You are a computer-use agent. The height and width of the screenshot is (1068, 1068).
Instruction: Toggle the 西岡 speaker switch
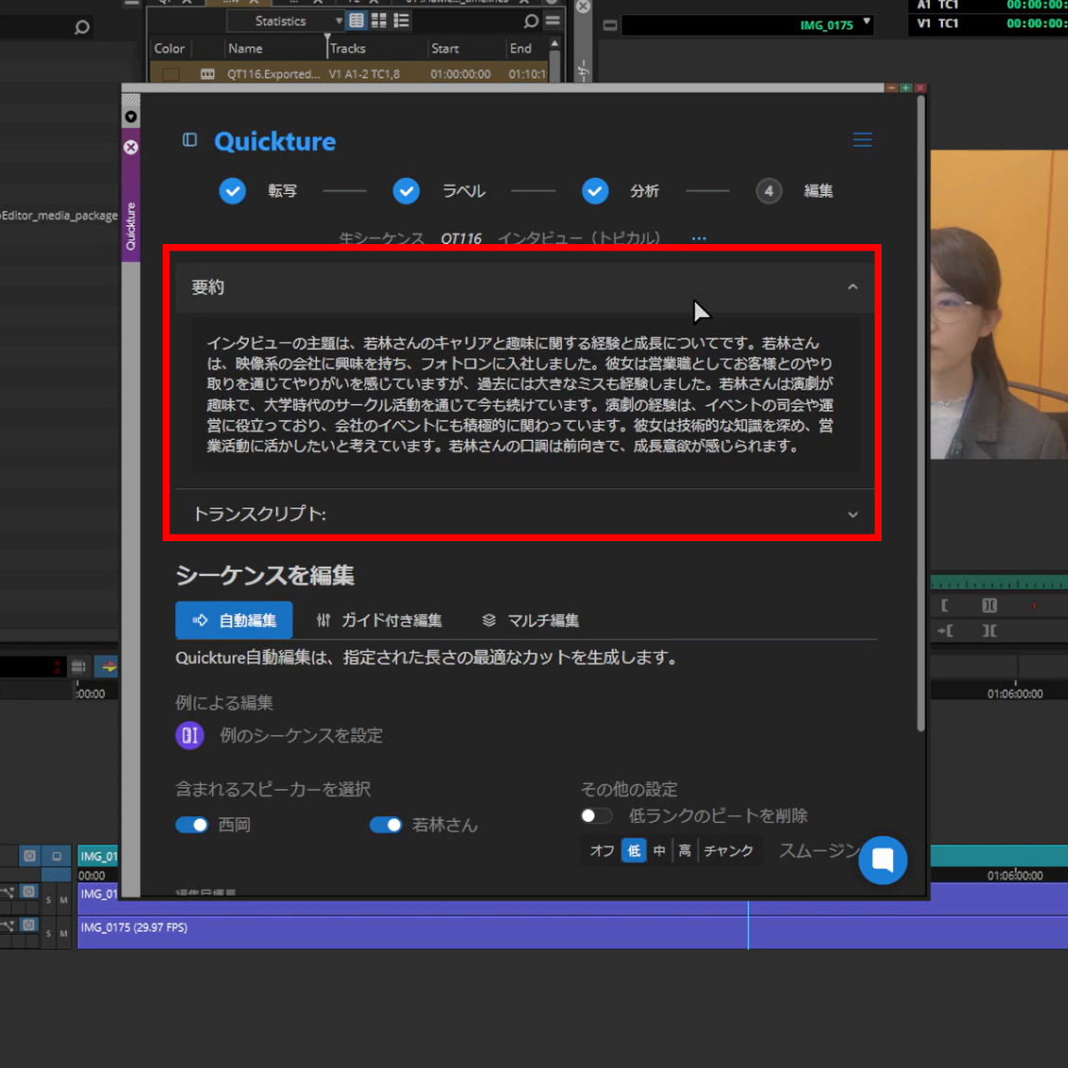pyautogui.click(x=191, y=824)
